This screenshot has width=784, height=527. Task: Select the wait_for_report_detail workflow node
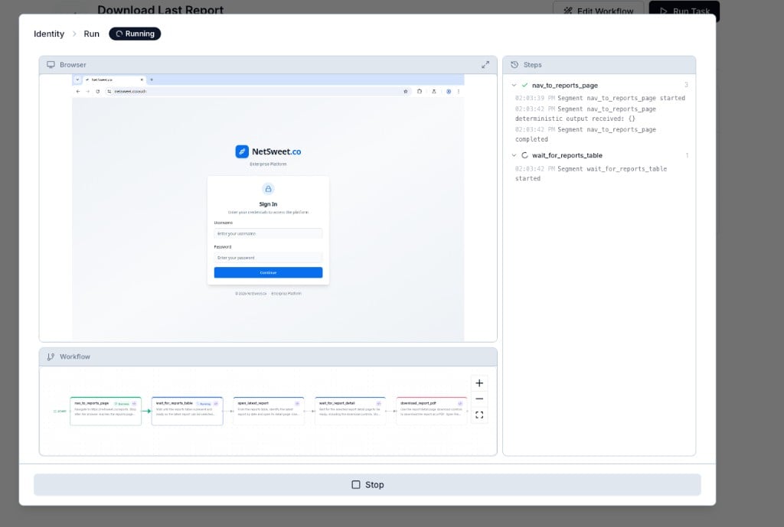pyautogui.click(x=351, y=411)
